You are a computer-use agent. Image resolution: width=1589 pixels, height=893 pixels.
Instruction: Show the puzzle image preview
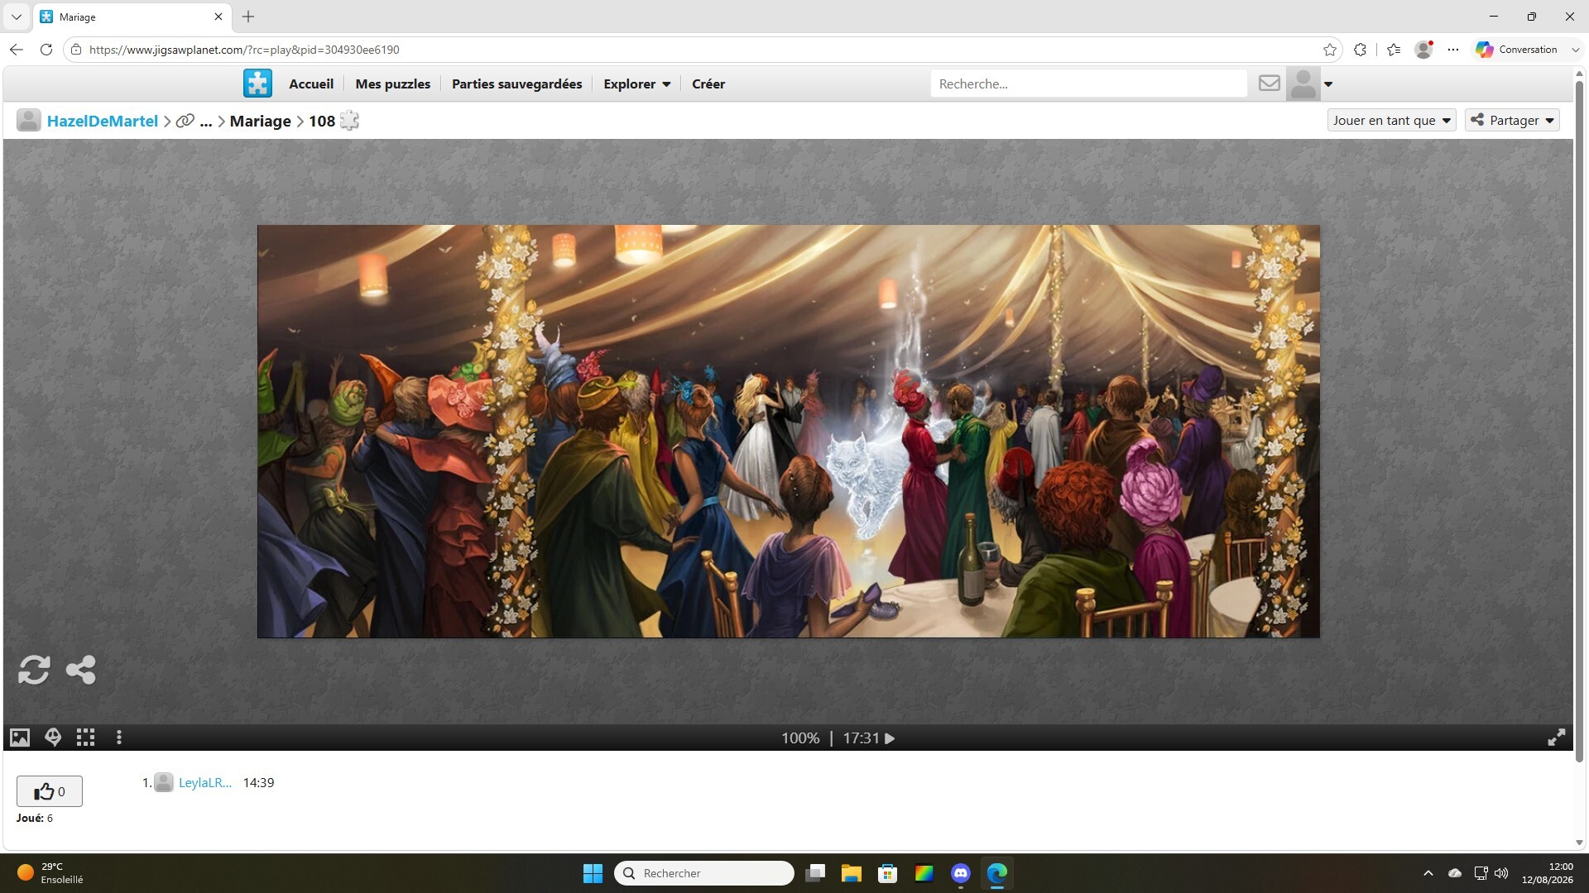click(20, 738)
